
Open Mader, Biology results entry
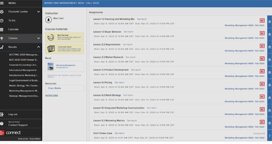point(24,86)
